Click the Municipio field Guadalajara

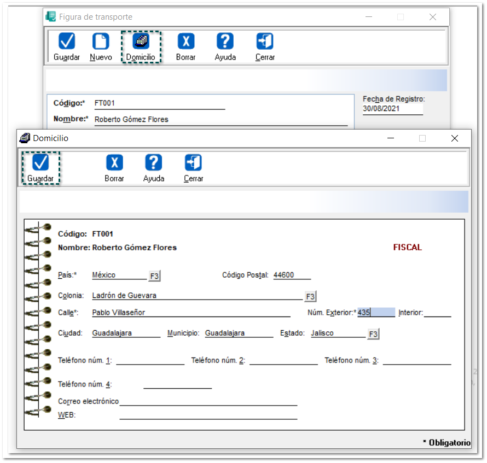(x=239, y=333)
